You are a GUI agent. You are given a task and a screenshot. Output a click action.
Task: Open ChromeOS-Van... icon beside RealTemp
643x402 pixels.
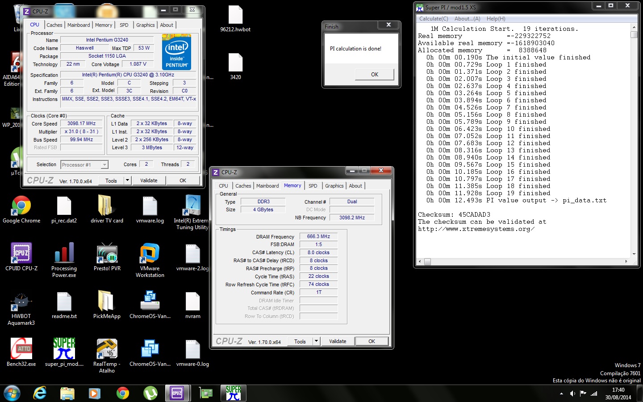[150, 353]
